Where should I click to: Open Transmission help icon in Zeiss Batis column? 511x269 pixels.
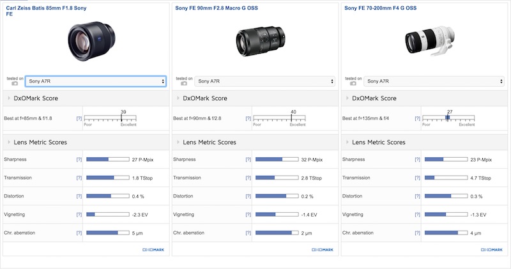coord(79,178)
